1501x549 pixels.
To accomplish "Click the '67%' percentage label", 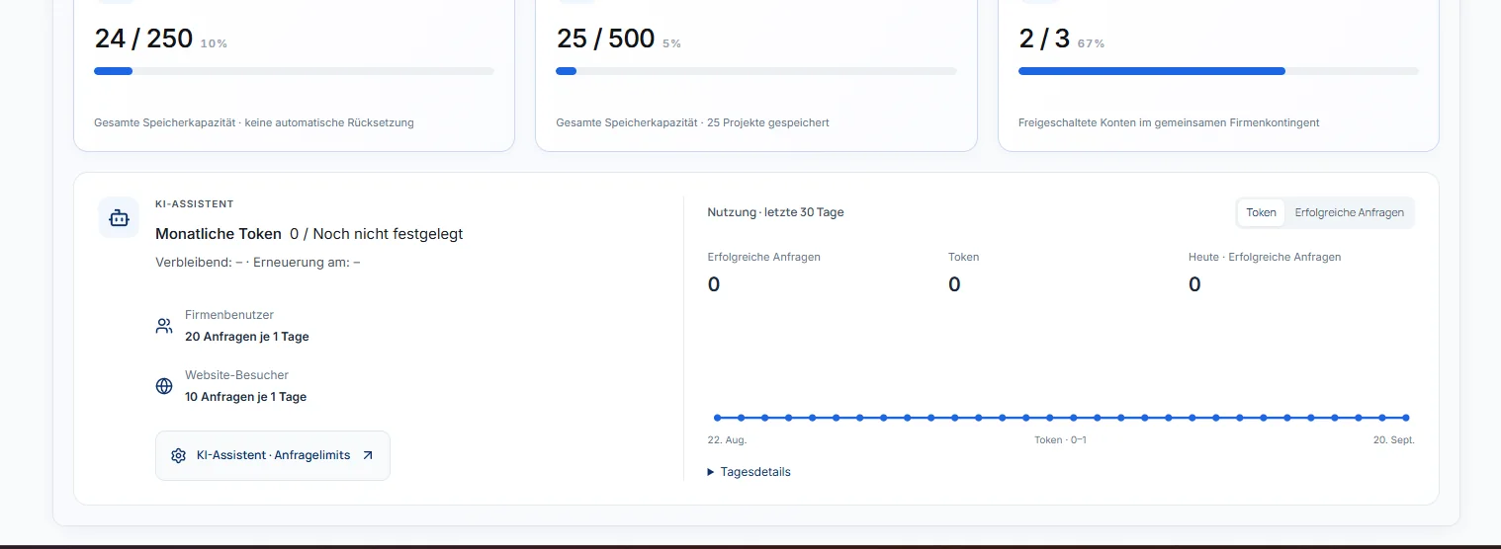I will pos(1092,43).
